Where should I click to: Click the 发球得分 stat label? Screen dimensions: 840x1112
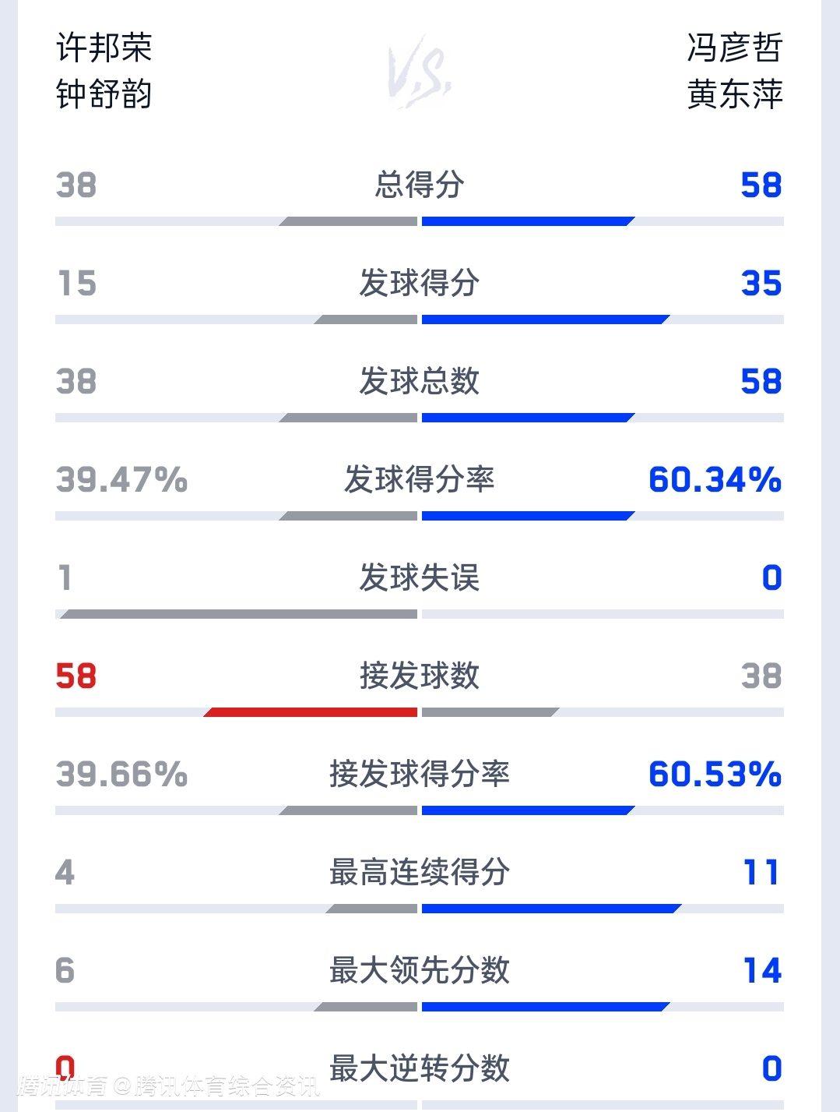[x=420, y=284]
